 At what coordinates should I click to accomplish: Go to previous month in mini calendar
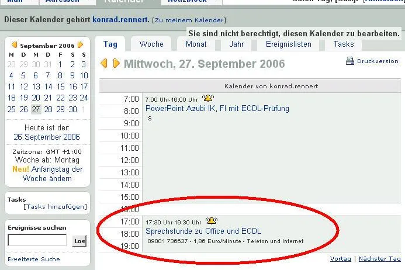click(x=14, y=45)
